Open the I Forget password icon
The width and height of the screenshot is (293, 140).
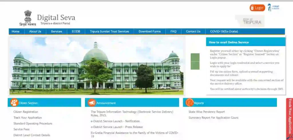click(x=273, y=7)
